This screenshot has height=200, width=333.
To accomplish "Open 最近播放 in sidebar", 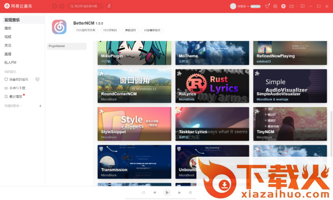I will point(13,96).
